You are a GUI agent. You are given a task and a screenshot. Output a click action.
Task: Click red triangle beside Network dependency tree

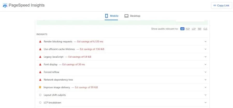tap(40, 80)
